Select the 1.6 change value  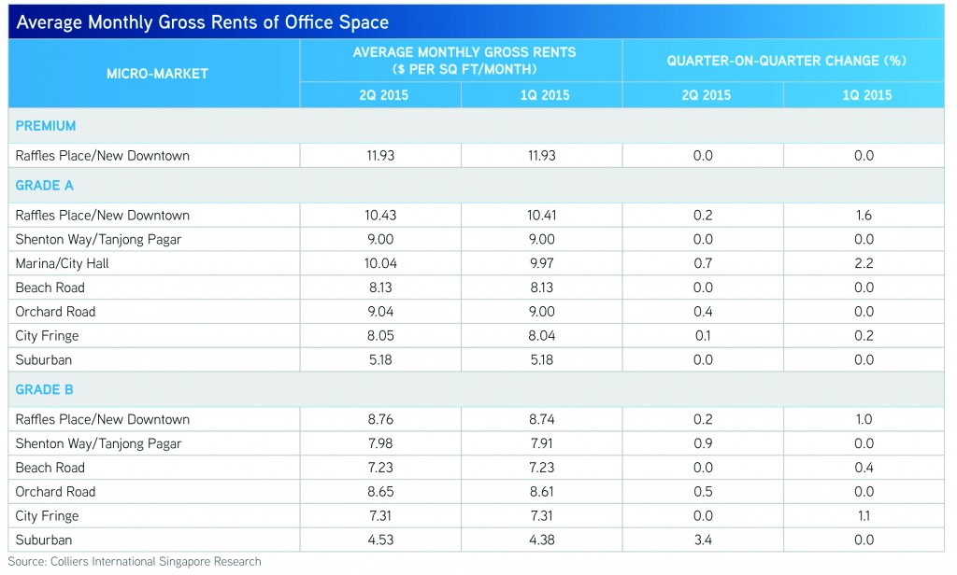pyautogui.click(x=864, y=216)
